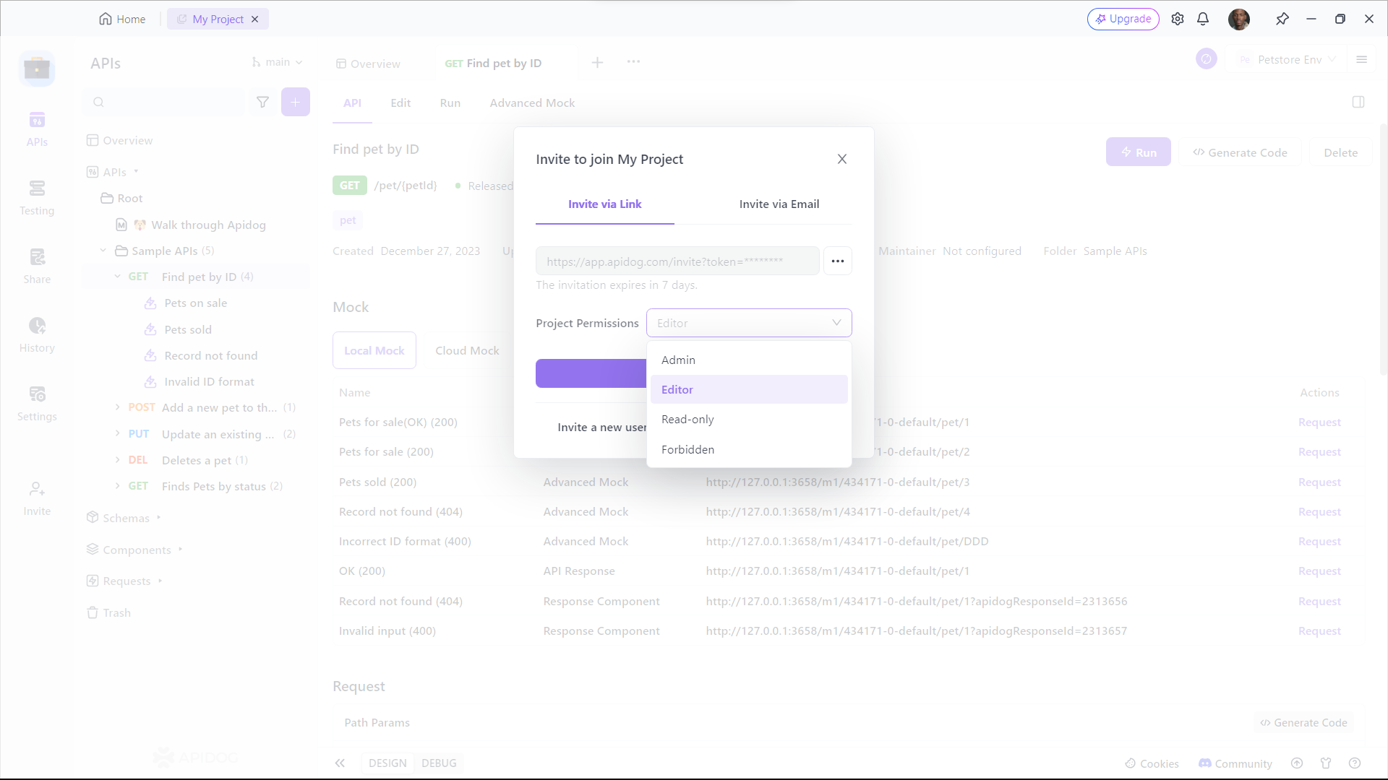This screenshot has height=780, width=1388.
Task: Go to the Home tab
Action: coord(122,19)
